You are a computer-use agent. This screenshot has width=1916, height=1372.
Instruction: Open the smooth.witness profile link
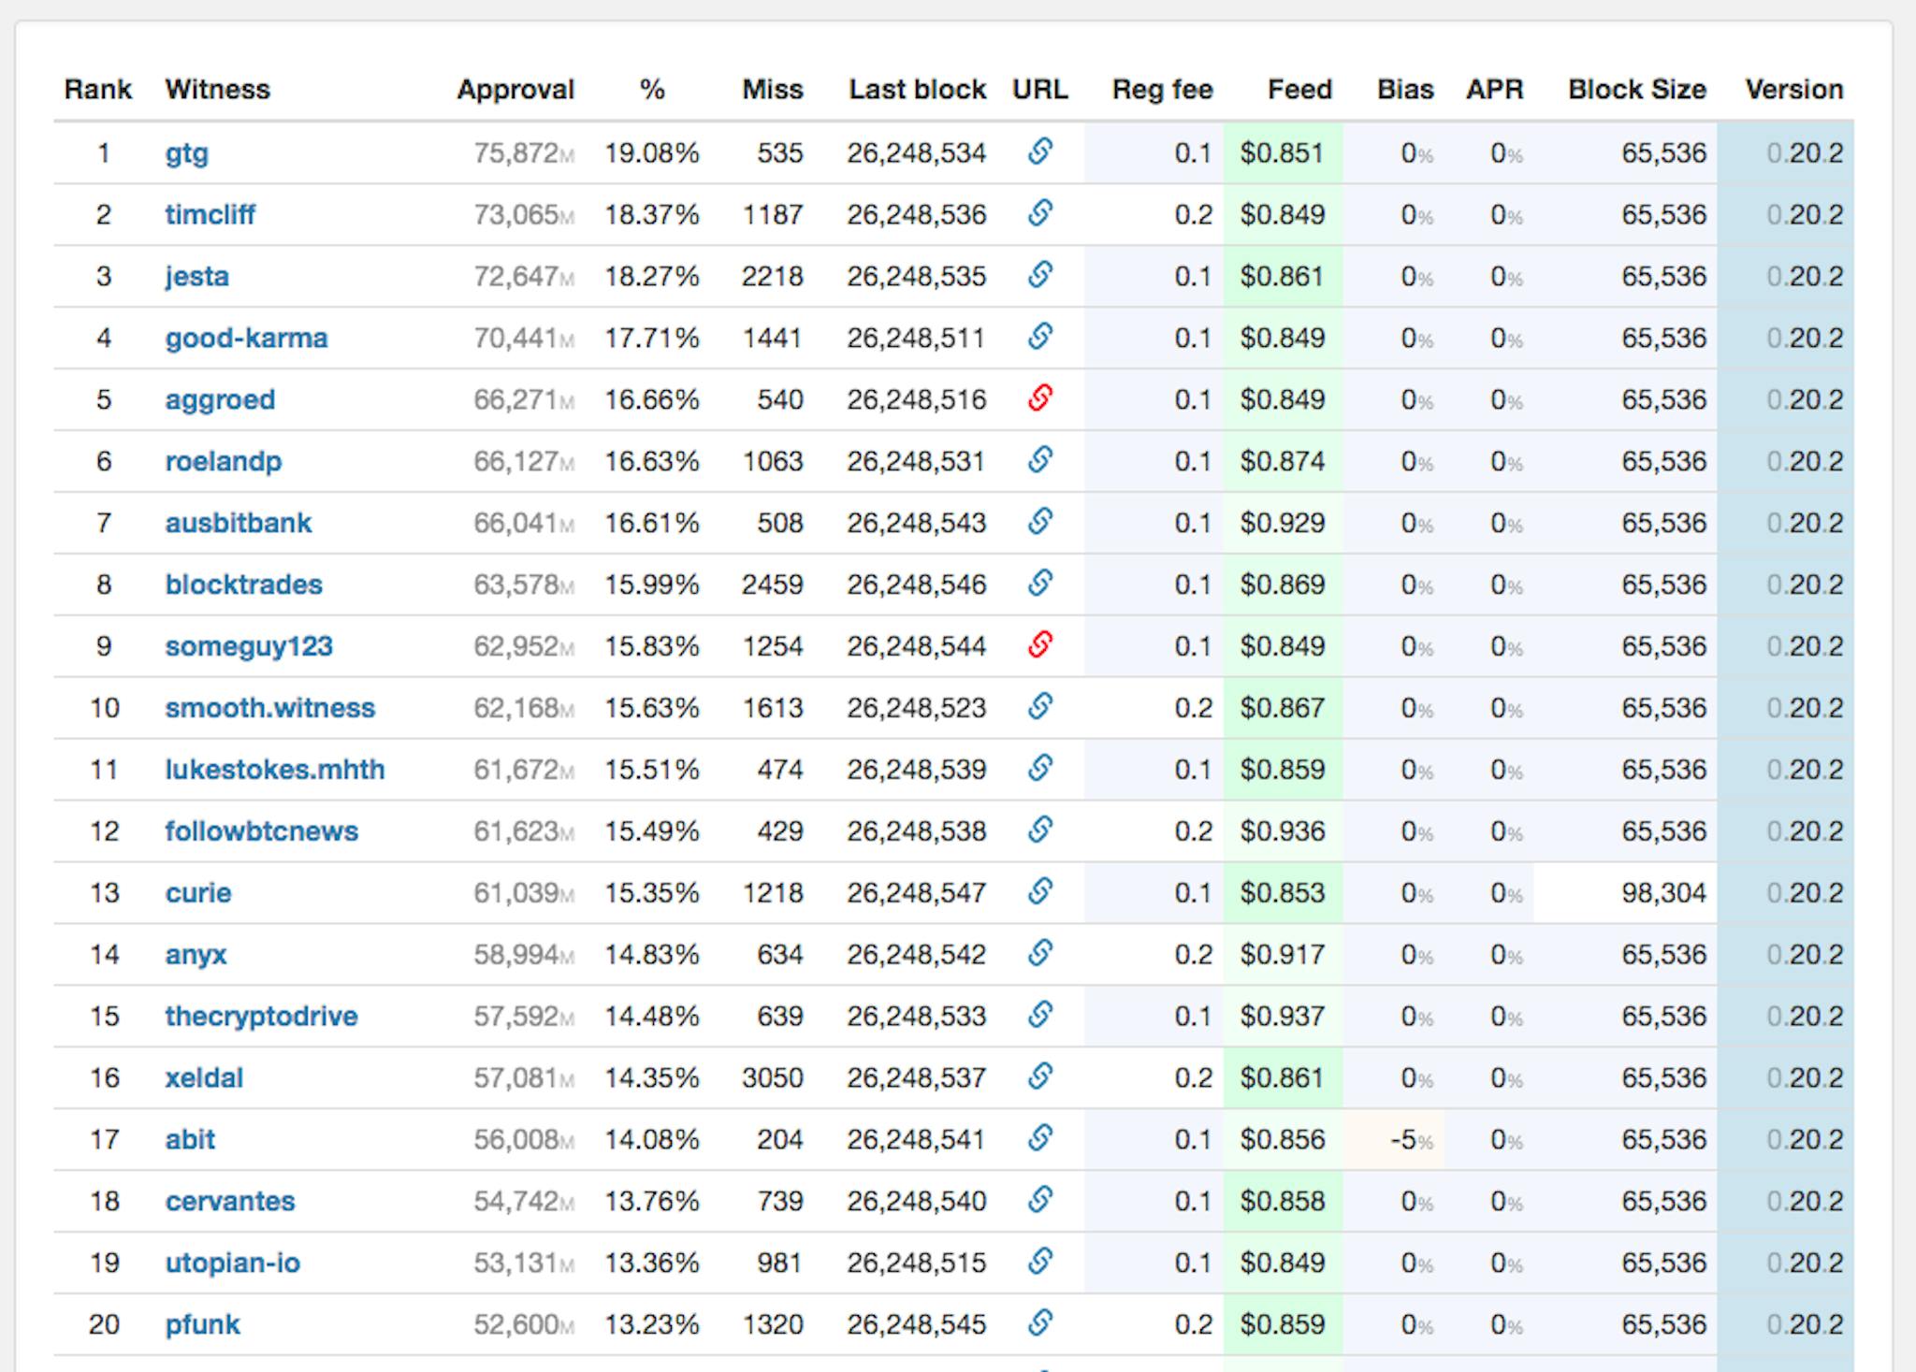tap(269, 709)
